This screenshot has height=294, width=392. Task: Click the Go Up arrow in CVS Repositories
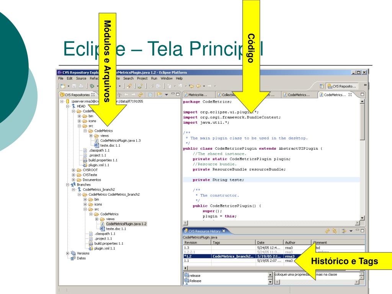(x=119, y=95)
